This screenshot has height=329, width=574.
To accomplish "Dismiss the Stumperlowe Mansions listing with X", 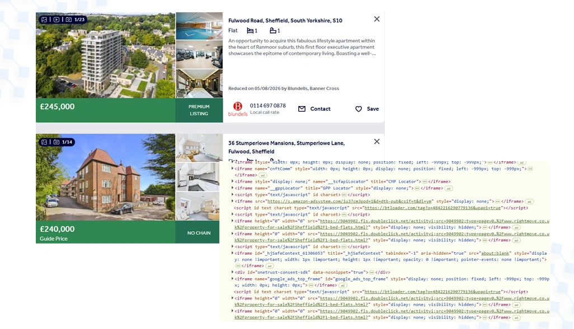I will click(x=377, y=141).
